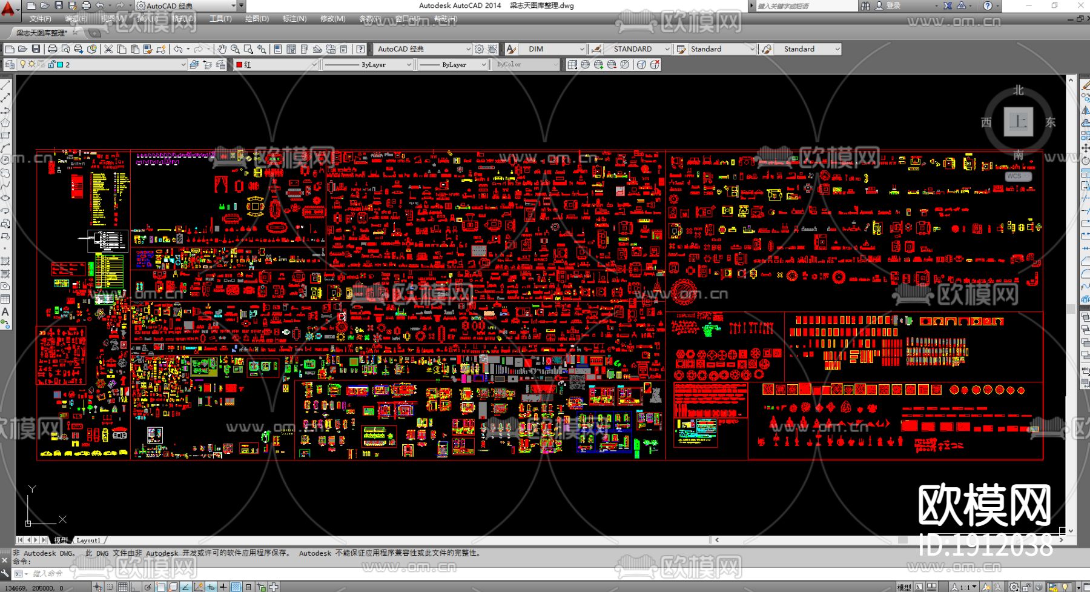Expand the Quick Access toolbar customize arrow
Viewport: 1090px width, 592px height.
click(242, 5)
